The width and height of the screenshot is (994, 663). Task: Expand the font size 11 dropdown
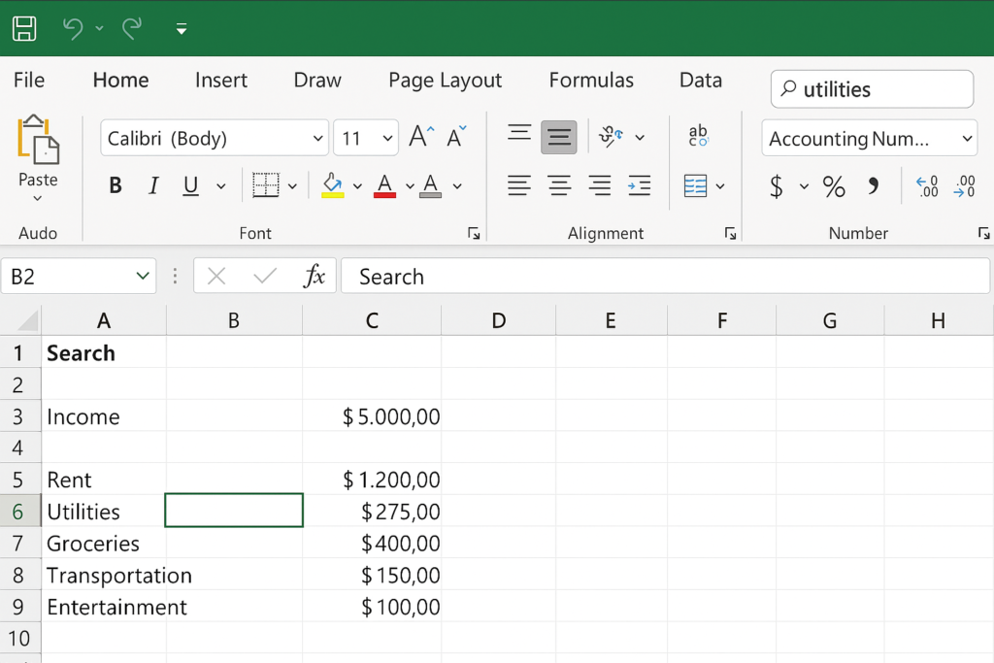click(388, 139)
